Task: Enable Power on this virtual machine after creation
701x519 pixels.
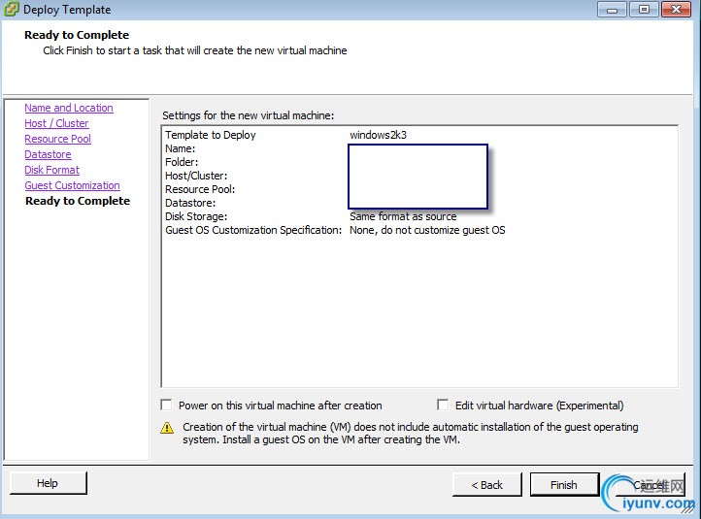Action: pyautogui.click(x=166, y=405)
